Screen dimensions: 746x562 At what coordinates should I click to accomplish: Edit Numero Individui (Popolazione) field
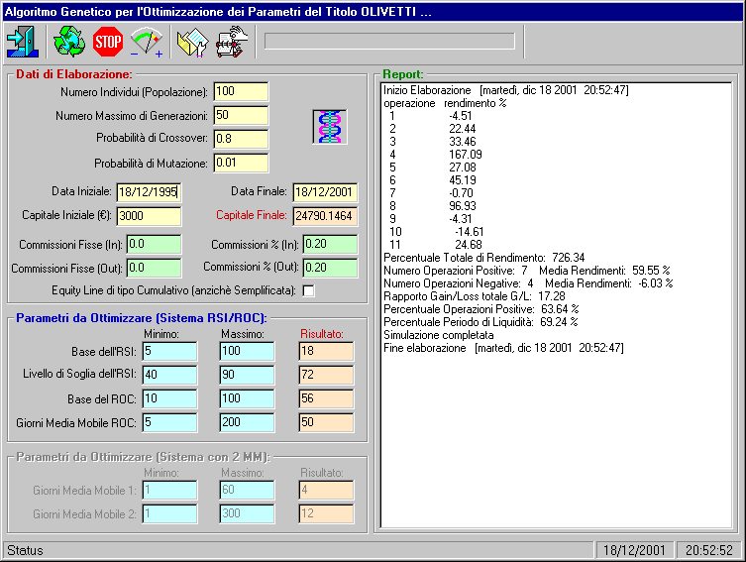click(241, 91)
